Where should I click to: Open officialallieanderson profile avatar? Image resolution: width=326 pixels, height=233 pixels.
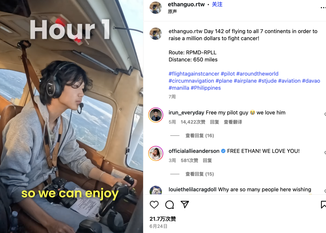156,153
